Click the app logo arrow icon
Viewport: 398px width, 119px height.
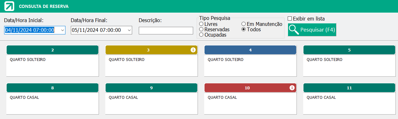(10, 6)
